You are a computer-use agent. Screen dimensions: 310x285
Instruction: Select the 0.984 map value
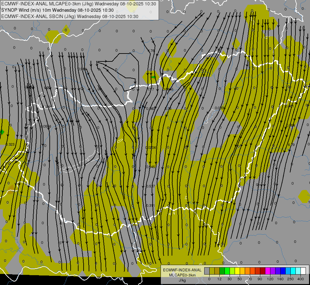tap(82, 69)
